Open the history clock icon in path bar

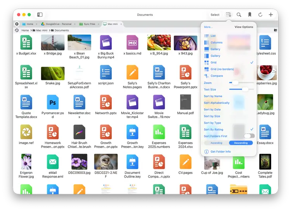pyautogui.click(x=17, y=30)
